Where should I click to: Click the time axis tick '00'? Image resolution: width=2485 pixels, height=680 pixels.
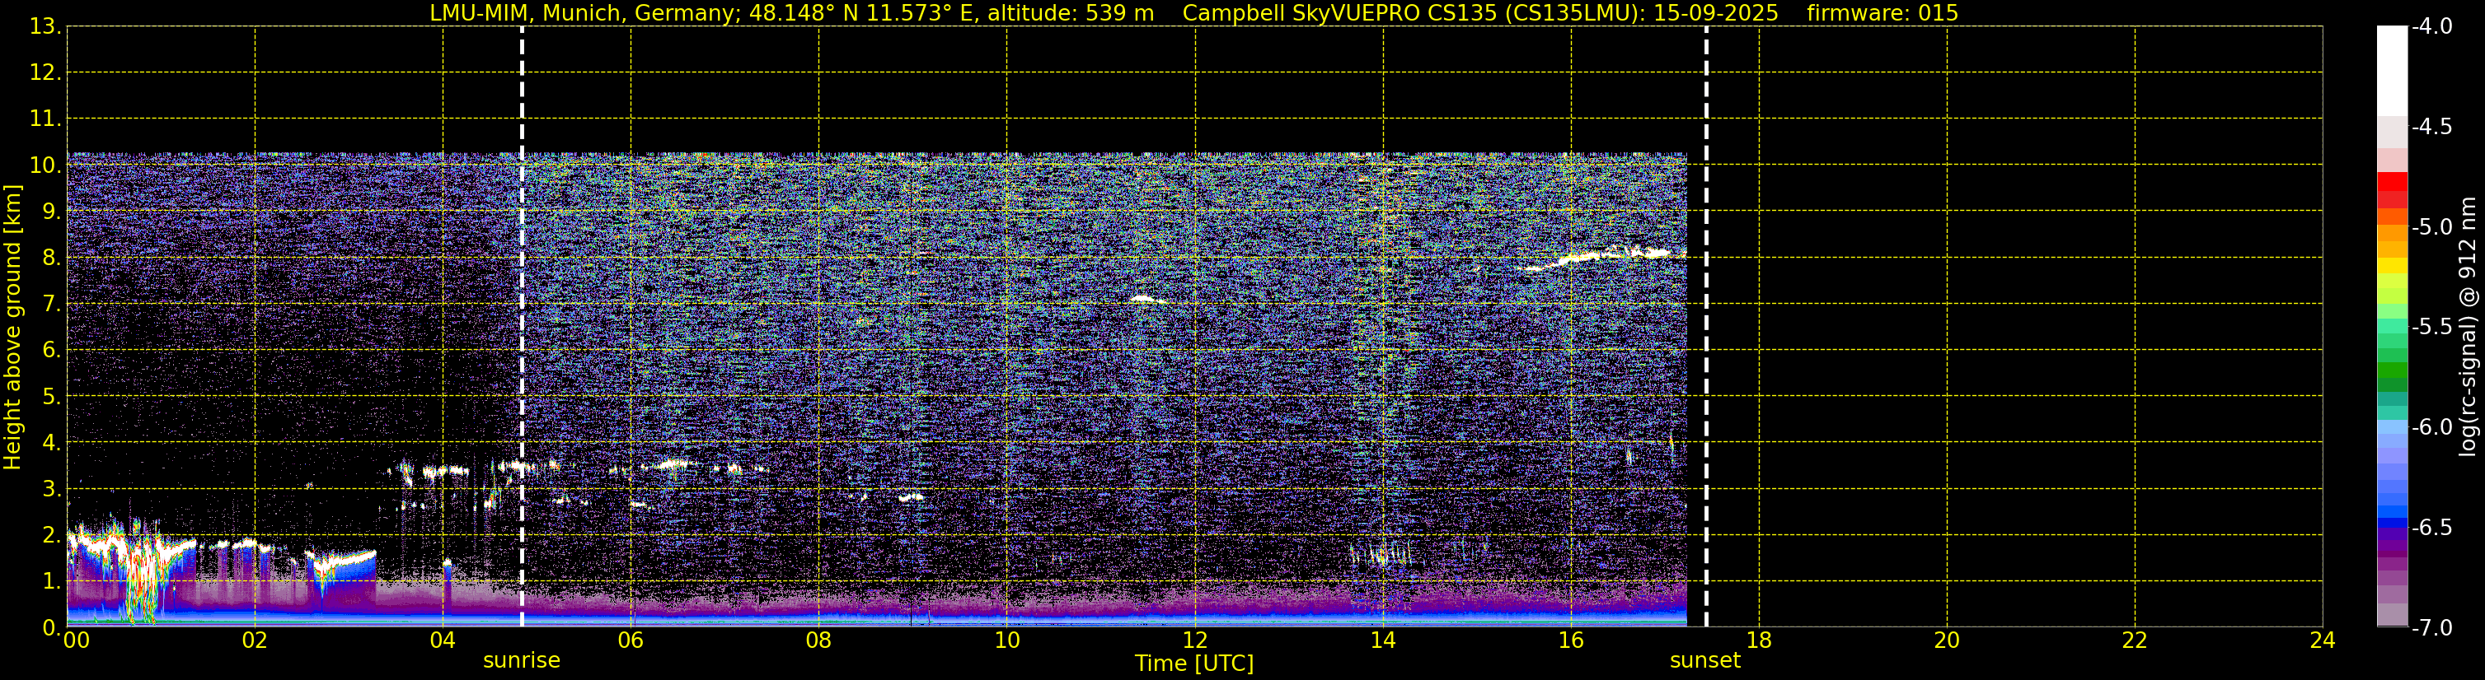coord(76,640)
